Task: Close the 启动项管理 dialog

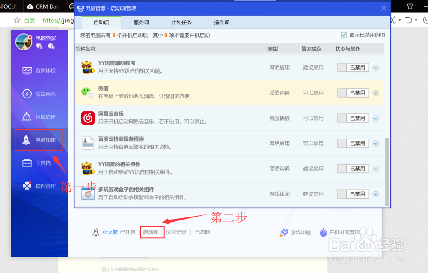Action: 383,8
